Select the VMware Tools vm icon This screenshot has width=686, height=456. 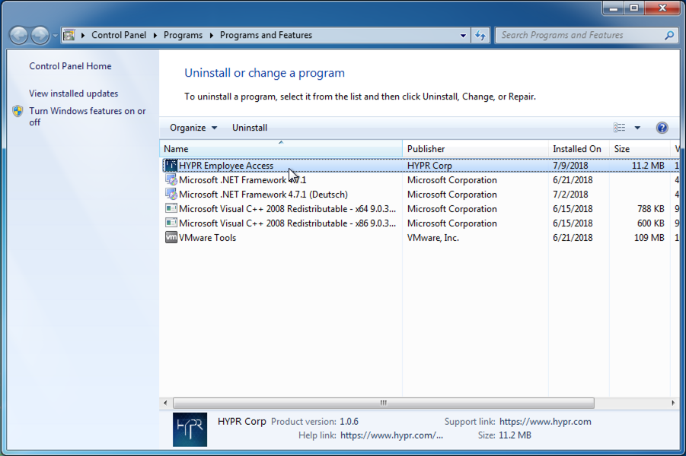tap(171, 238)
